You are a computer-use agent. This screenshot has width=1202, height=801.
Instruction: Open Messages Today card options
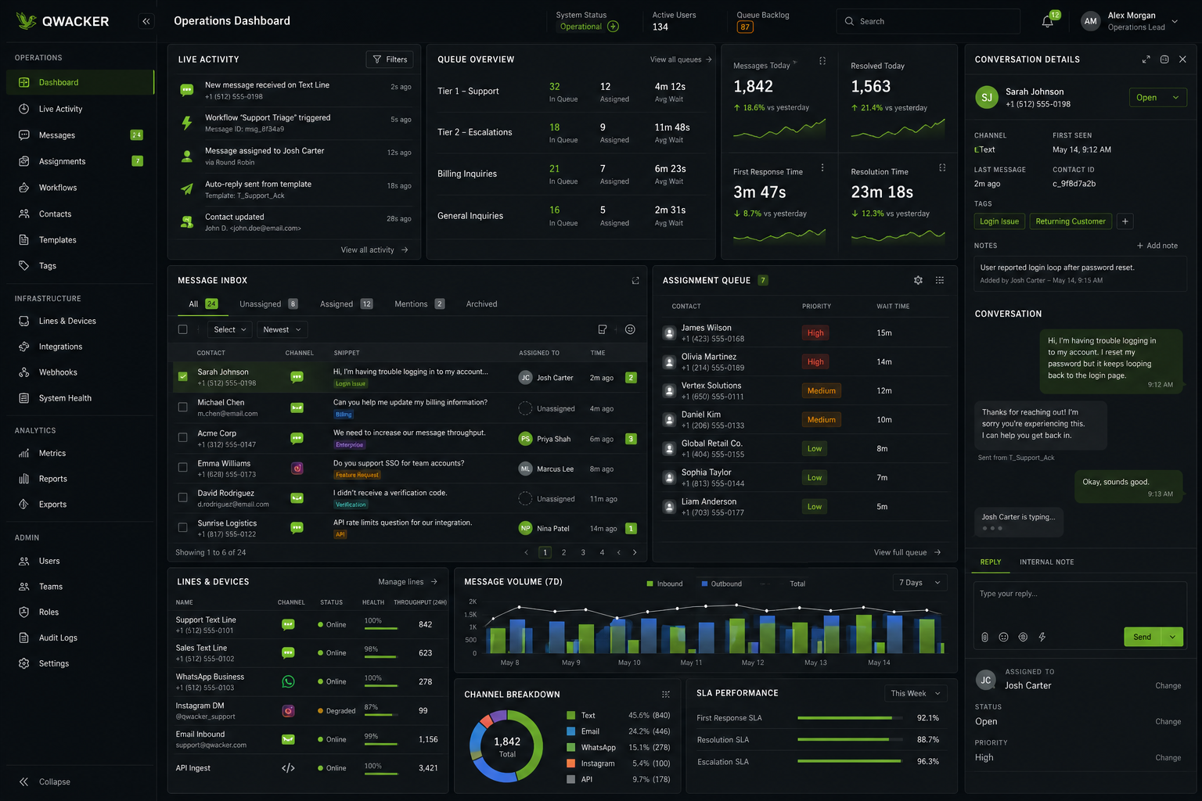tap(822, 61)
